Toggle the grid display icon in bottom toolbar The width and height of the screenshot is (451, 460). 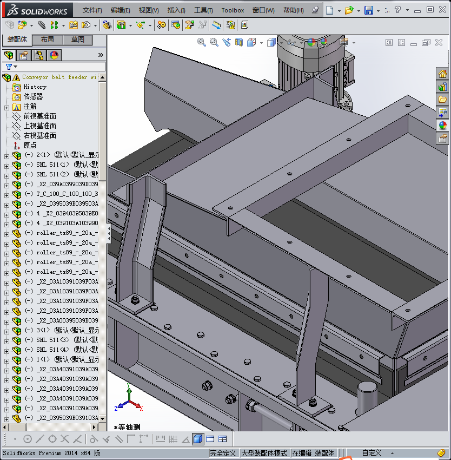click(173, 439)
